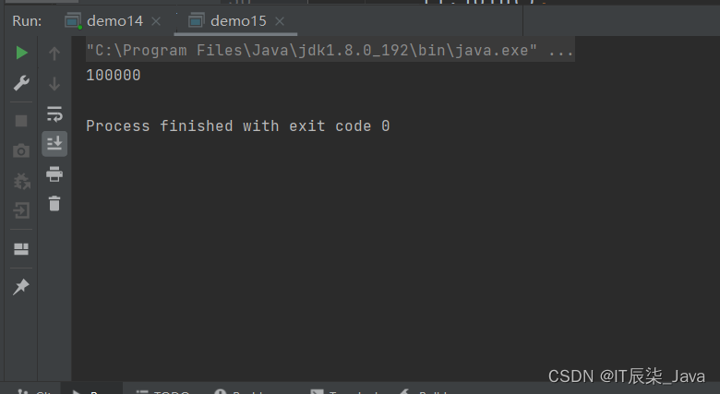Dump threads with the camera icon
This screenshot has width=720, height=394.
click(x=21, y=150)
